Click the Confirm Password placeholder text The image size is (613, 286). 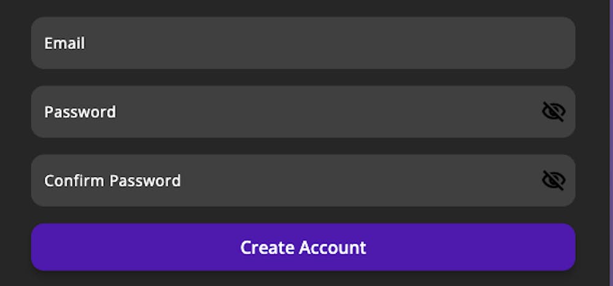112,181
